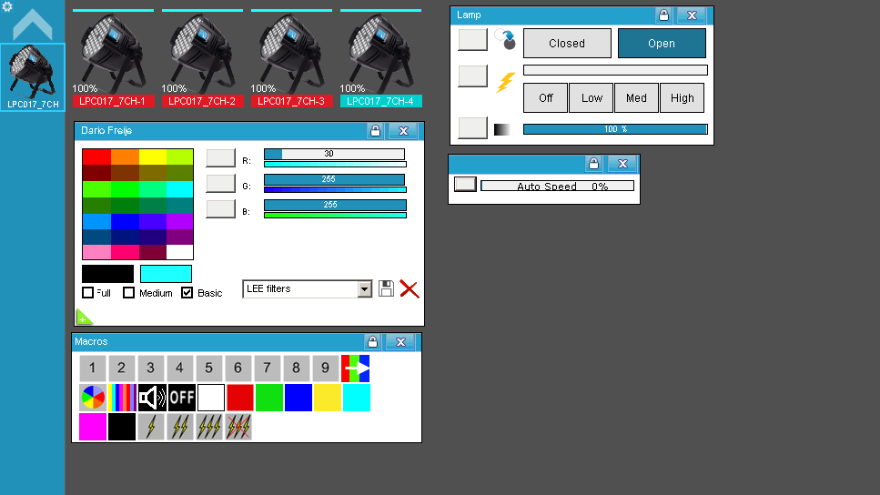The height and width of the screenshot is (495, 880).
Task: Adjust the red slider showing 30
Action: [x=335, y=154]
